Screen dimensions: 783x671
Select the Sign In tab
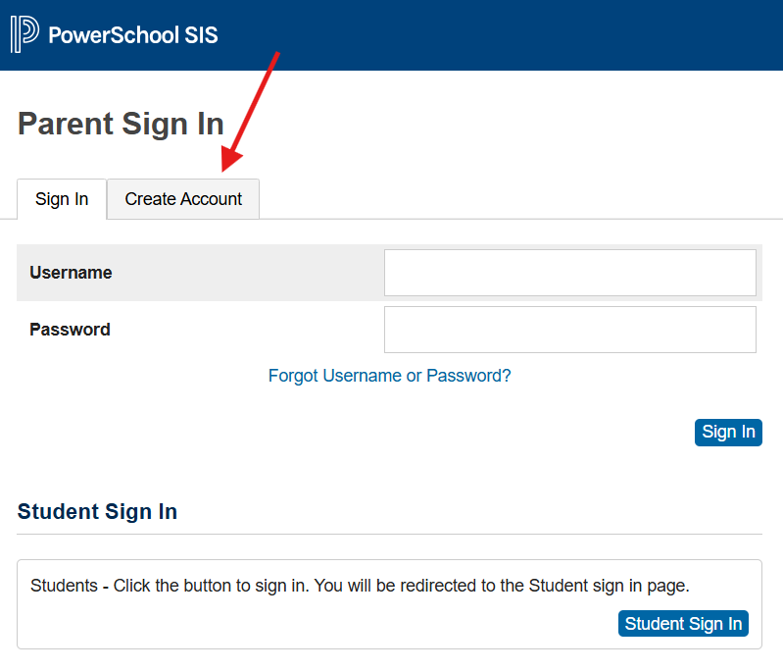click(x=62, y=199)
